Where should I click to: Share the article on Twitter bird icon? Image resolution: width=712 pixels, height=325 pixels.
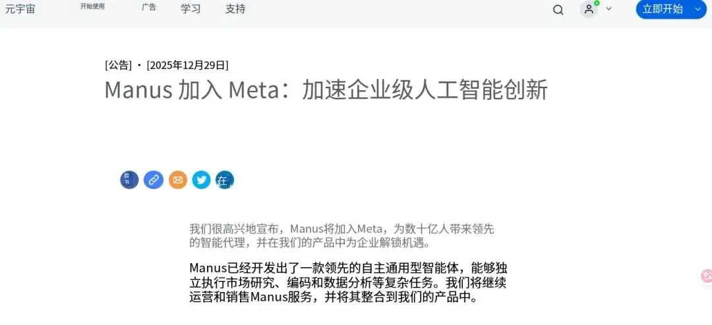[201, 180]
